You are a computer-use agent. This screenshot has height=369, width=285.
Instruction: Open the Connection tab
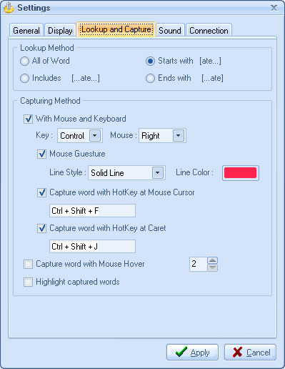[x=209, y=30]
